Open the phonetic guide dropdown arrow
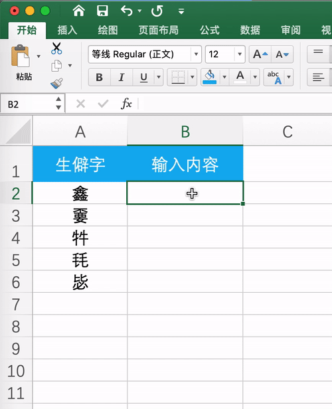Image resolution: width=332 pixels, height=409 pixels. click(289, 77)
